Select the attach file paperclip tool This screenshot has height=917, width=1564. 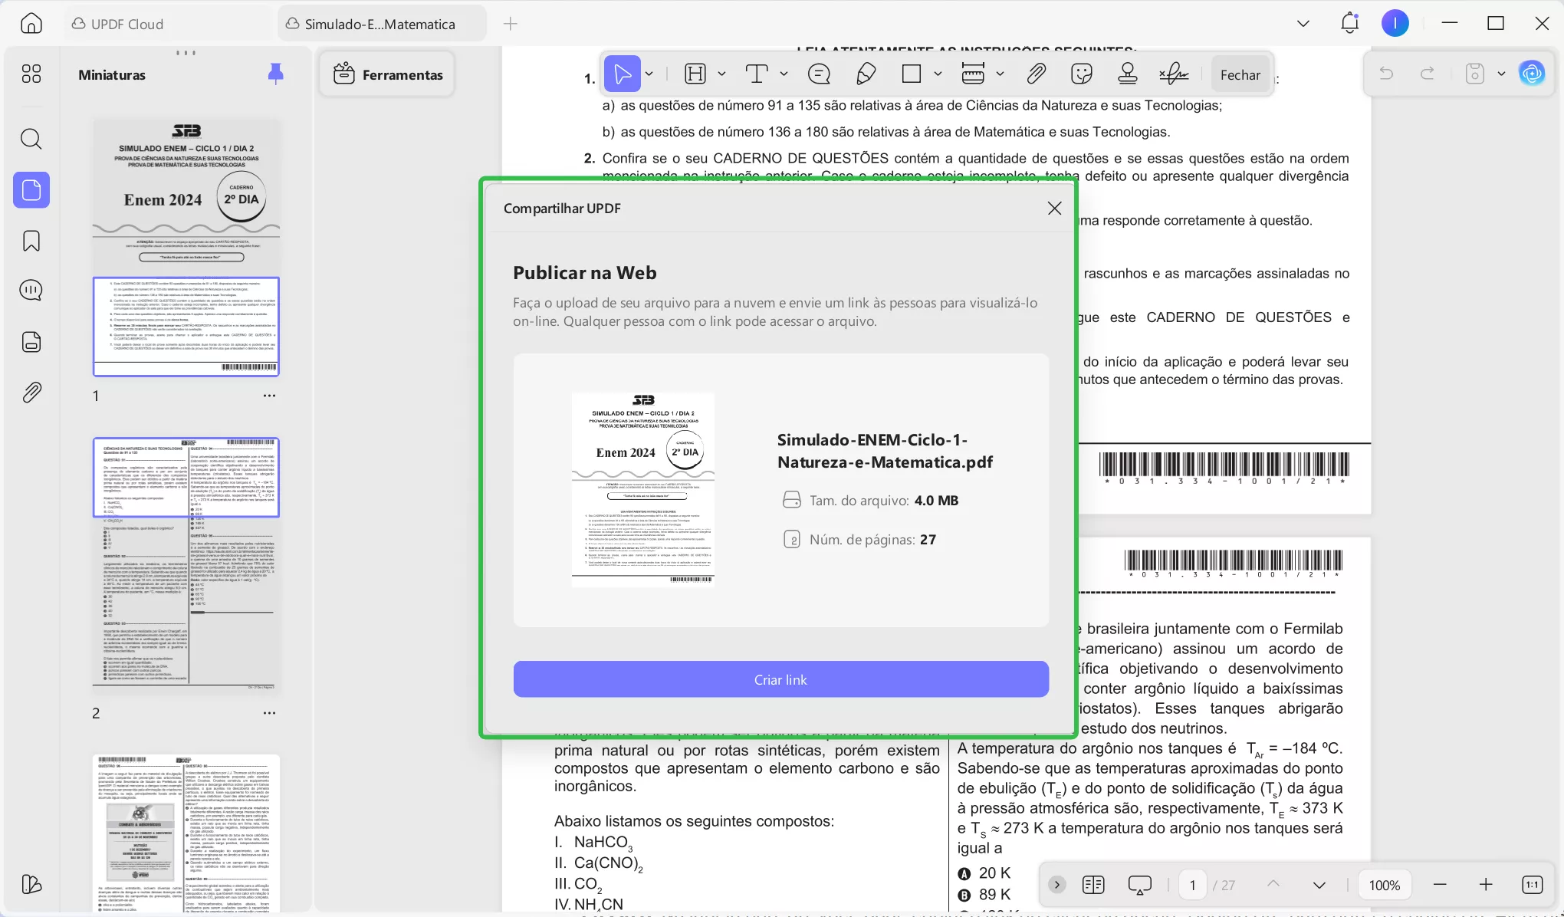[1036, 74]
